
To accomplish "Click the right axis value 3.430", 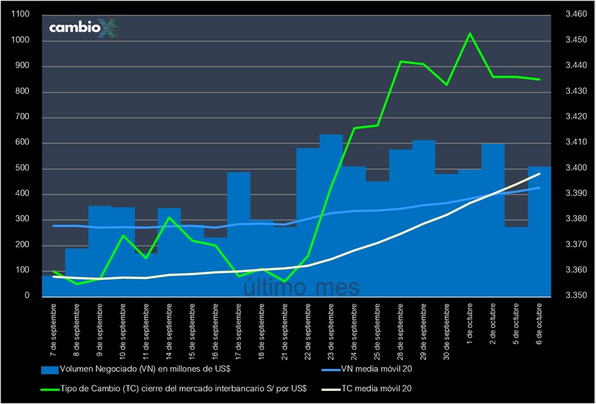I will [576, 91].
